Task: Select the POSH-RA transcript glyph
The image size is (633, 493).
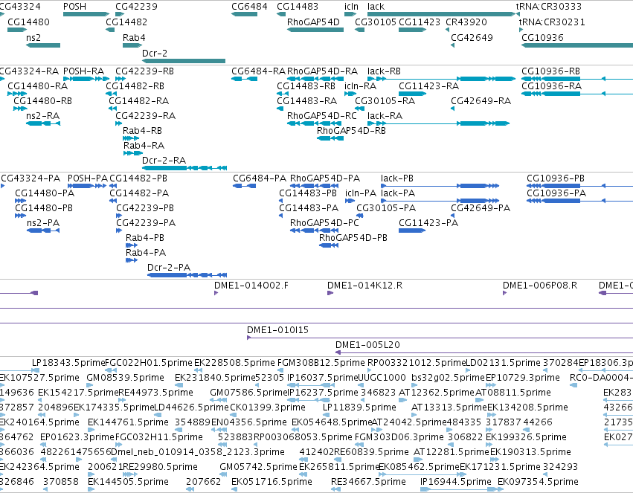Action: point(86,79)
